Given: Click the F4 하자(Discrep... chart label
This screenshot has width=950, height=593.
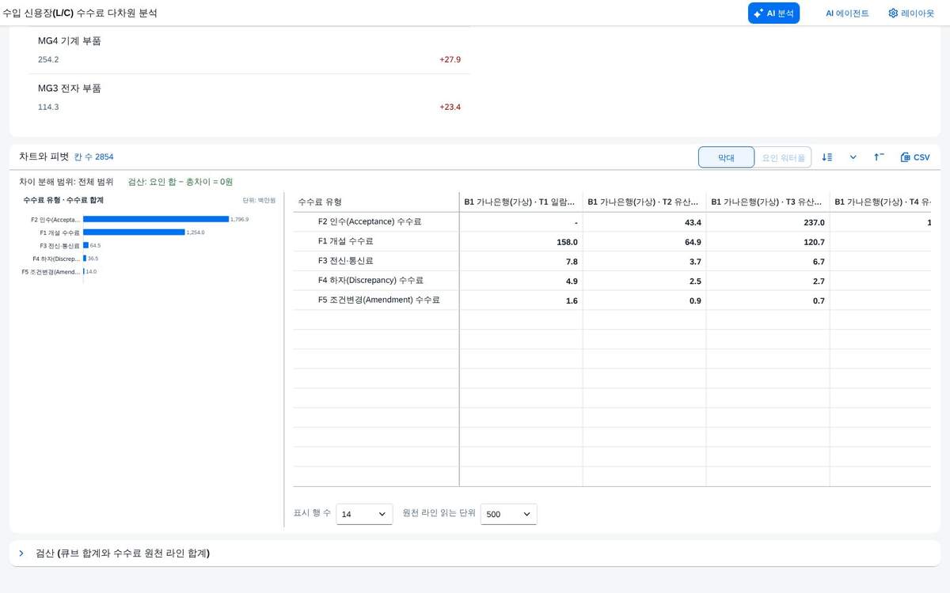Looking at the screenshot, I should coord(56,259).
